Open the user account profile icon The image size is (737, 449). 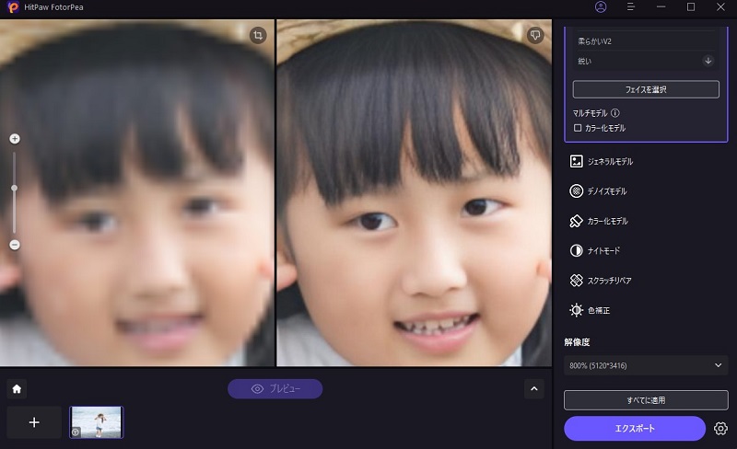601,7
